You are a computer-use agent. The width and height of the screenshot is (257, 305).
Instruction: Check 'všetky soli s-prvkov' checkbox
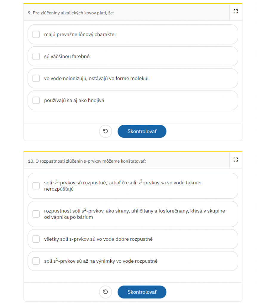click(x=36, y=239)
